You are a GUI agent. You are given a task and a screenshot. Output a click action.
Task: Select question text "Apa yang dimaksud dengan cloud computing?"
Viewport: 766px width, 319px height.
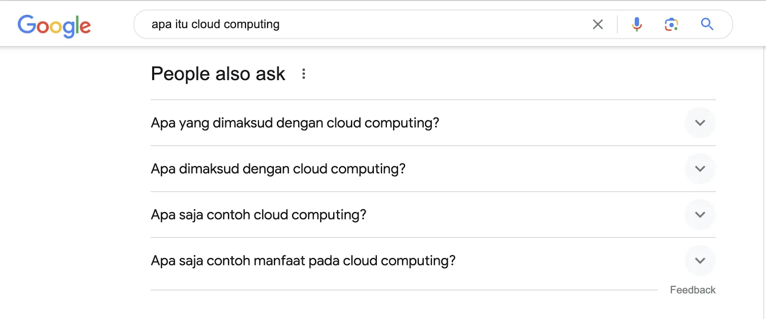[295, 123]
